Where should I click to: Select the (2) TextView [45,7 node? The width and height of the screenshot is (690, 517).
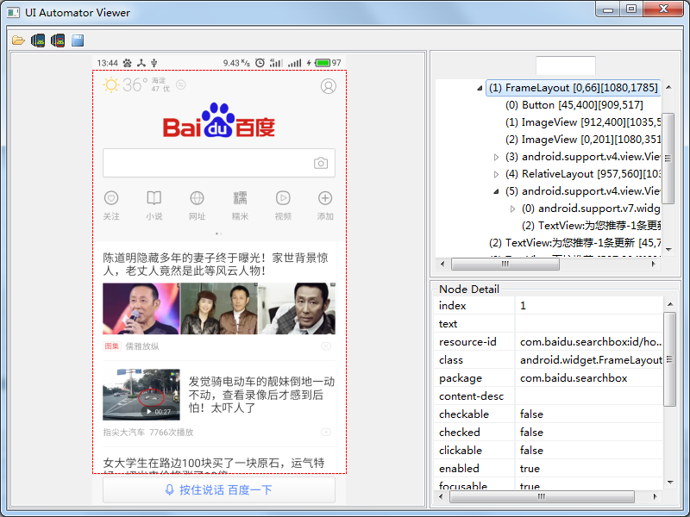click(574, 243)
